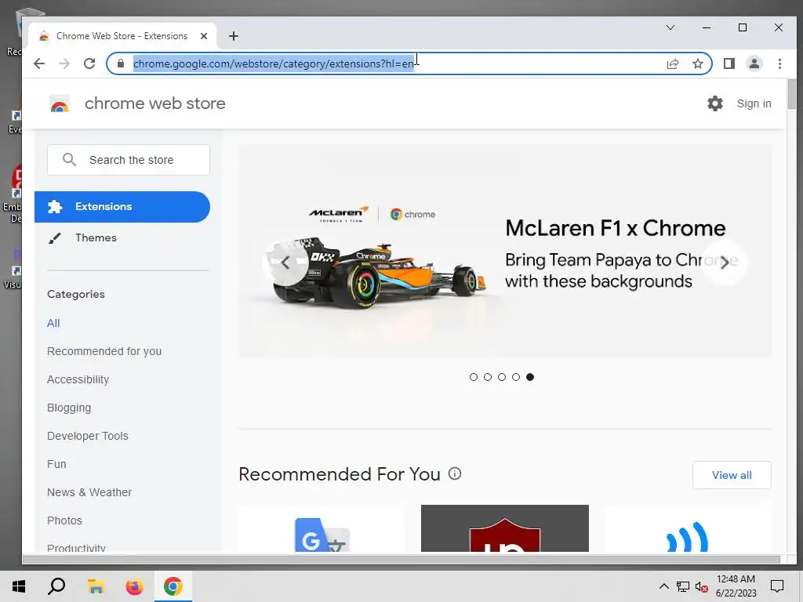Choose Recommended for you category
Screen dimensions: 803x602
pos(104,351)
